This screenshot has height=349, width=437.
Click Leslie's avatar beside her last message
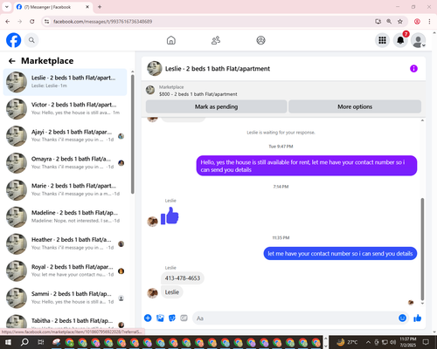point(152,293)
